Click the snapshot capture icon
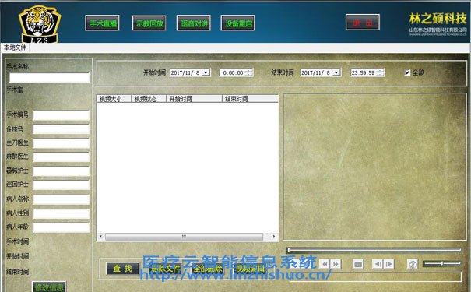This screenshot has width=471, height=292. [358, 264]
